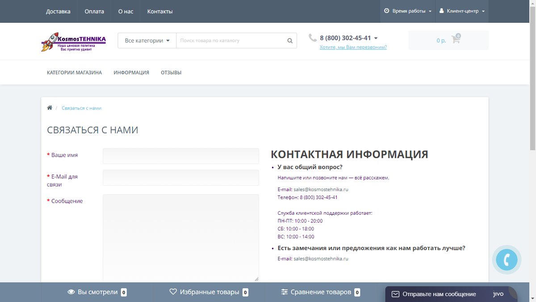Open the viewed items eye icon

point(71,292)
